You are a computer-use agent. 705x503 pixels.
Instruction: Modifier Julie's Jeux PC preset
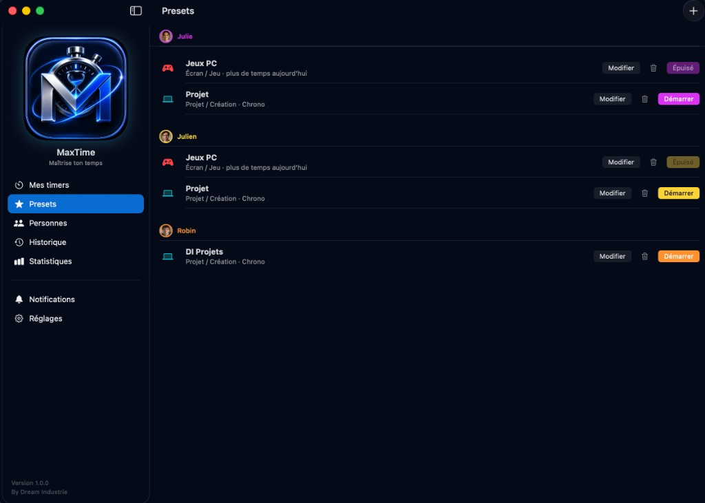pos(621,68)
